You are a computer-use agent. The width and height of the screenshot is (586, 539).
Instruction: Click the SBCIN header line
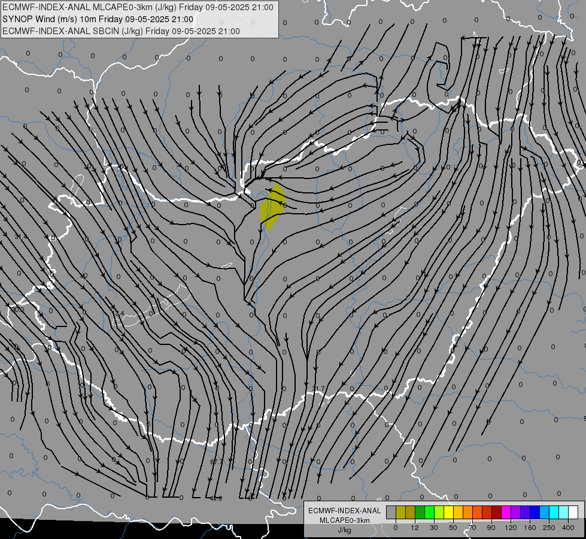click(x=121, y=31)
